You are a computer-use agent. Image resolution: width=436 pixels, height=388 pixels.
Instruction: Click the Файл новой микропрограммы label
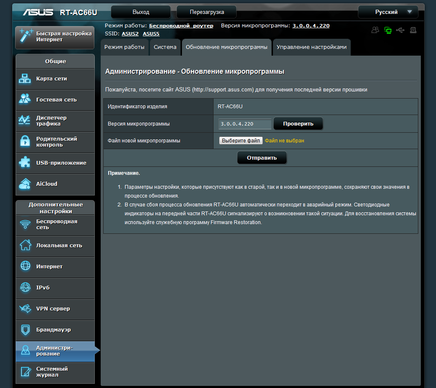[x=144, y=141]
